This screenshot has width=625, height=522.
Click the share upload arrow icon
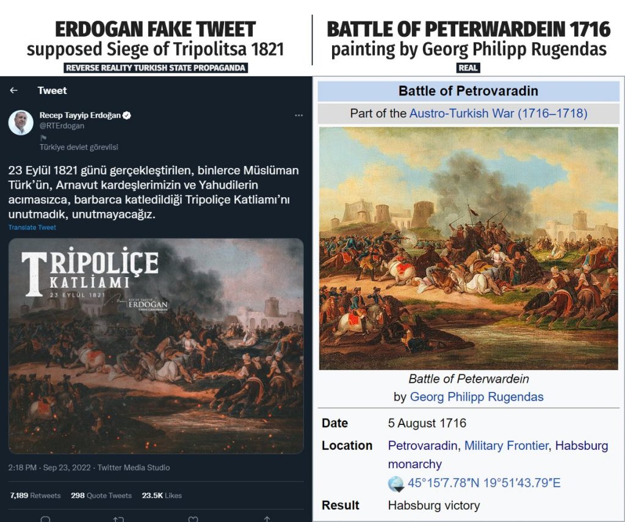point(267,519)
